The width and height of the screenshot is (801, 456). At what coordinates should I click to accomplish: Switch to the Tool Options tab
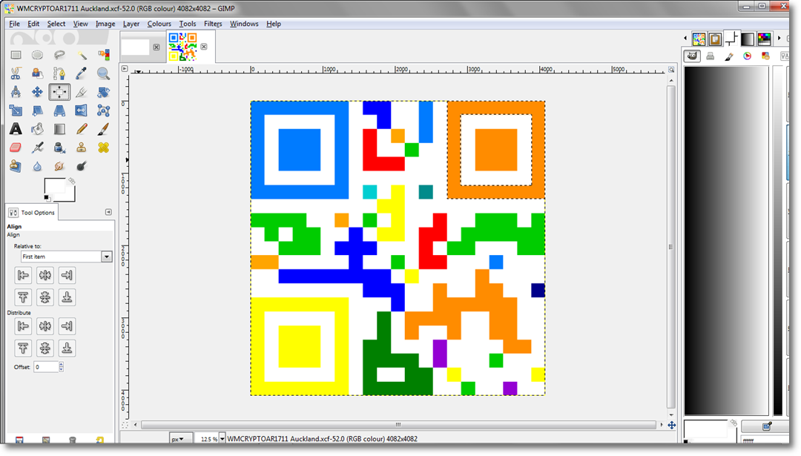pos(32,212)
